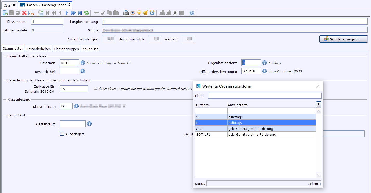Click scrollbar down arrow in value list

click(319, 175)
